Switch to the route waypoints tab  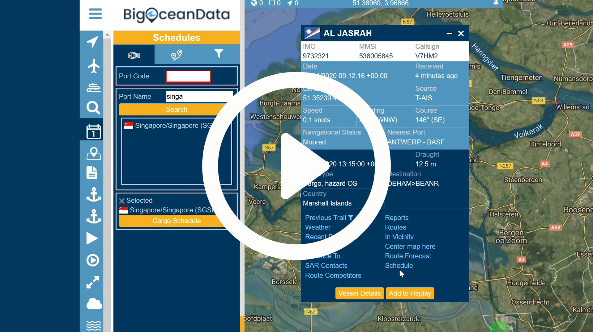pyautogui.click(x=177, y=55)
